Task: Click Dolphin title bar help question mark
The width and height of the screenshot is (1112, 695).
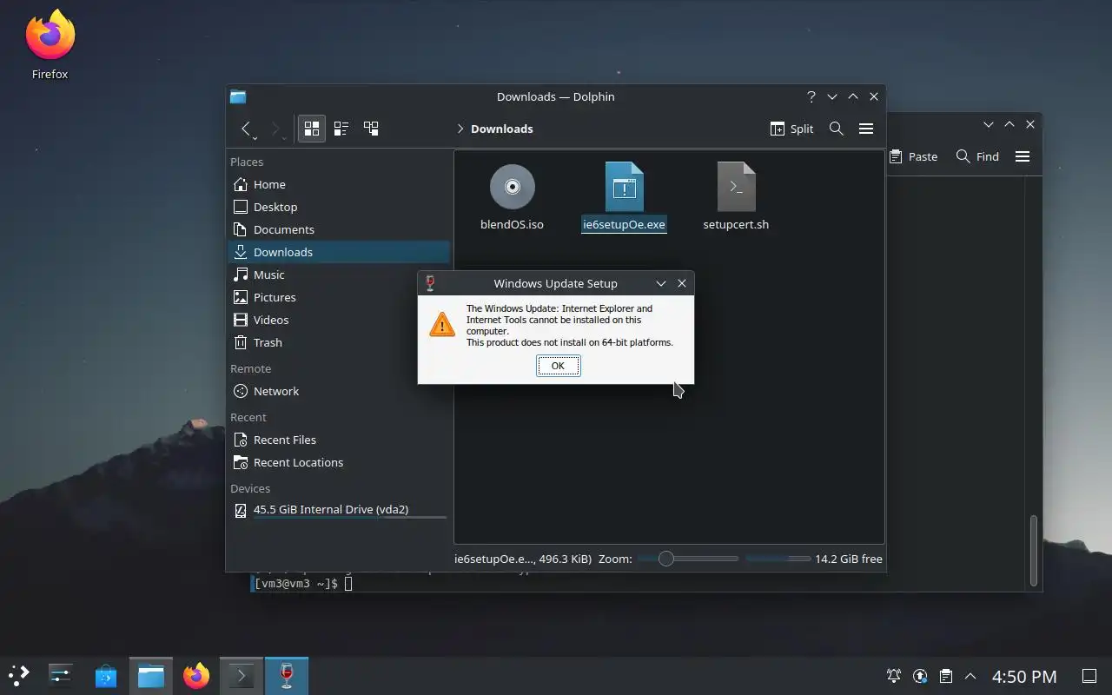Action: pos(811,96)
